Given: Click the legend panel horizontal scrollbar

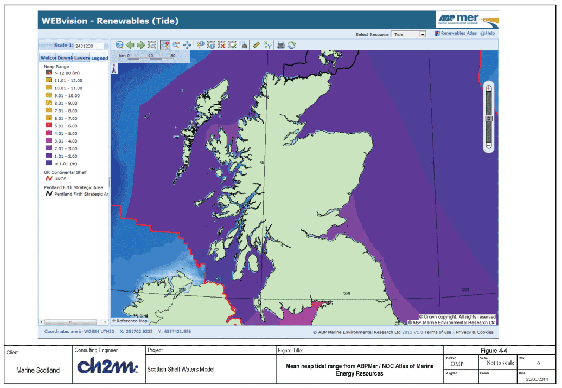Looking at the screenshot, I should click(x=73, y=322).
